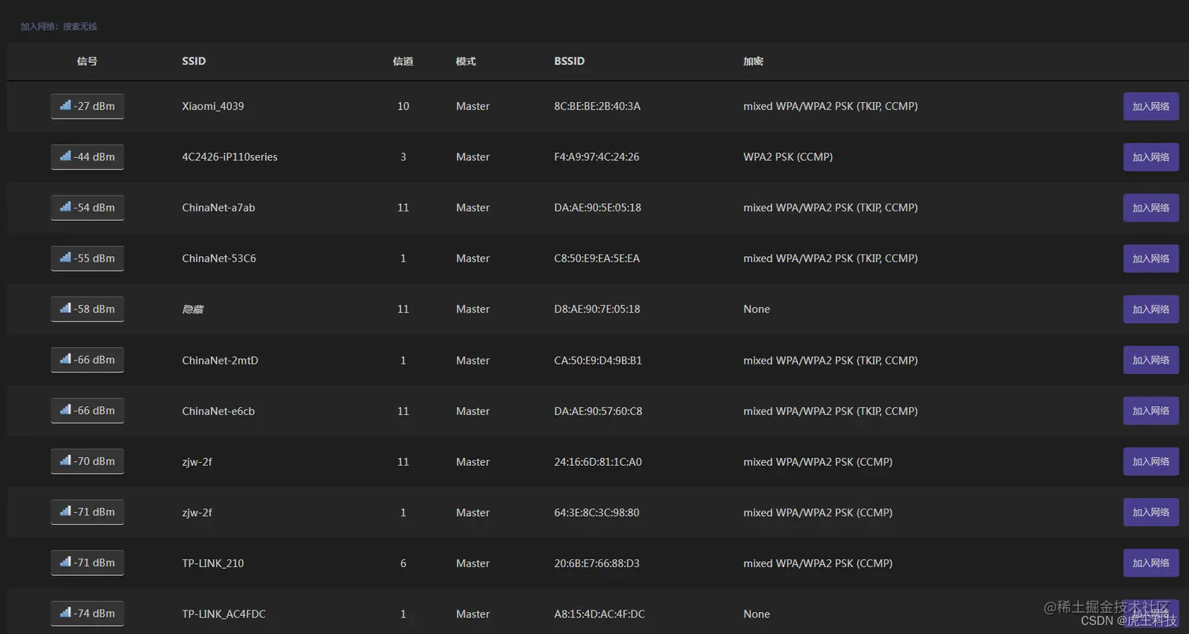The width and height of the screenshot is (1189, 634).
Task: Select SSID text TP-LINK_210
Action: 212,563
